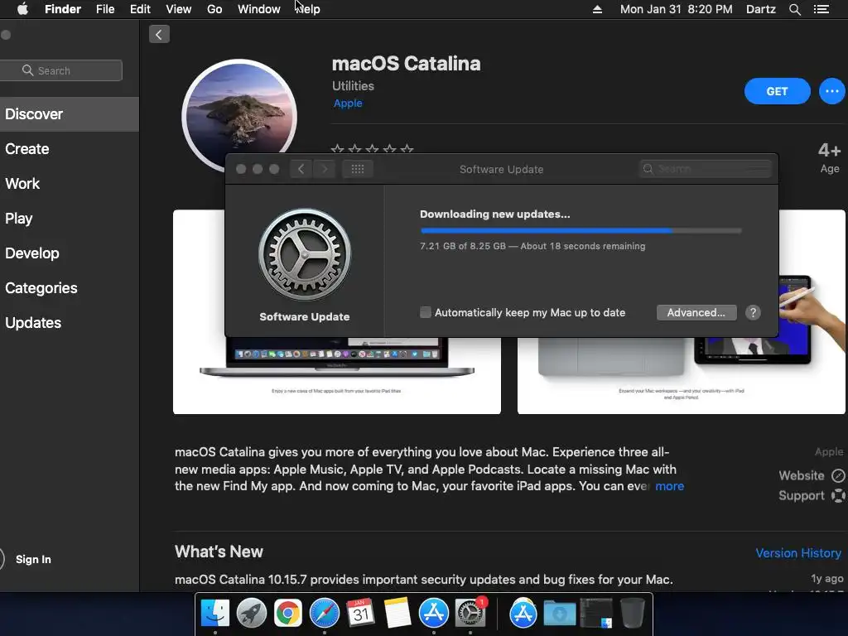Image resolution: width=848 pixels, height=636 pixels.
Task: Open the Go menu
Action: tap(214, 9)
